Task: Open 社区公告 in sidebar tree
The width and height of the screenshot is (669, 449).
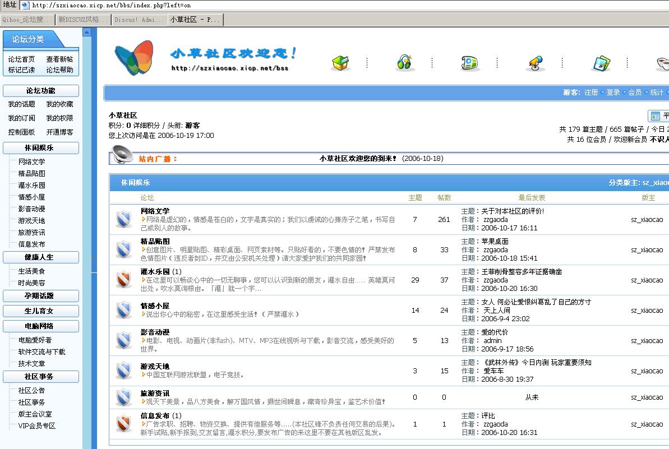Action: pos(31,391)
